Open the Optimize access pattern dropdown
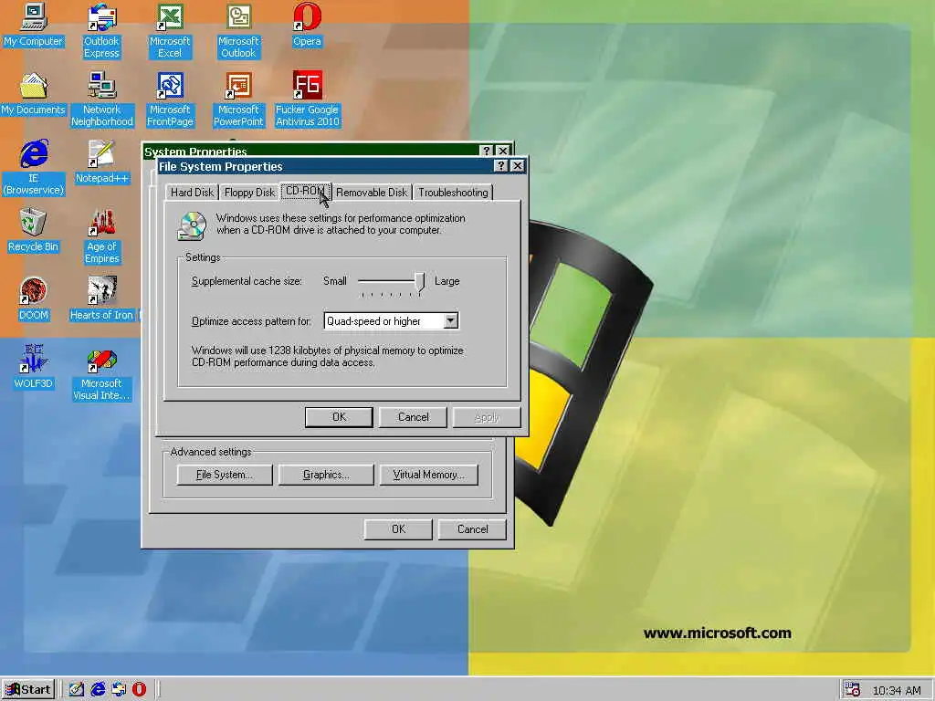 [451, 320]
